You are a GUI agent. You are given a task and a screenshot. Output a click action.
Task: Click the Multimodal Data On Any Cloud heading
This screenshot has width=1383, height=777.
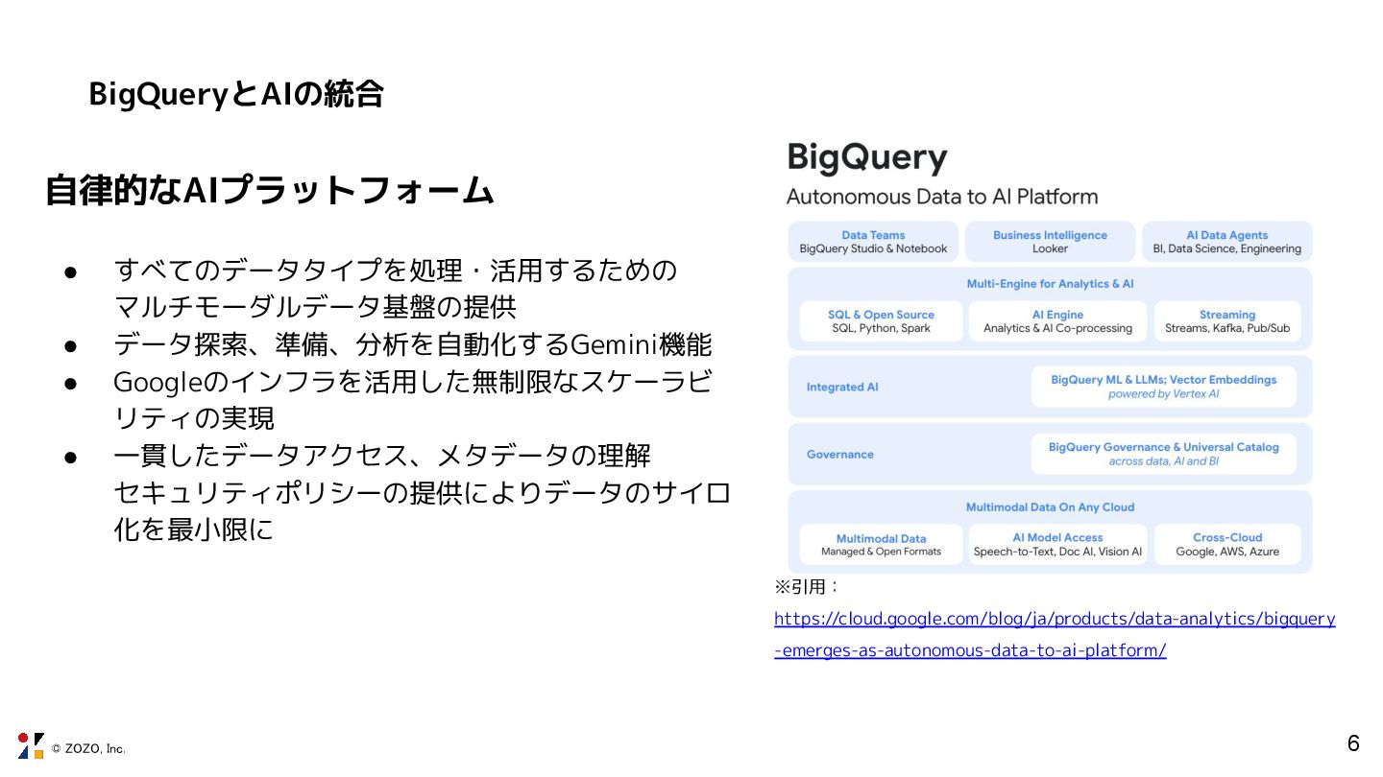pos(1050,507)
